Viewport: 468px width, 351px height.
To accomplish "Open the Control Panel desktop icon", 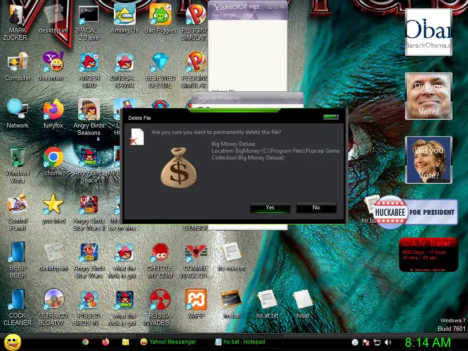I will click(x=18, y=213).
